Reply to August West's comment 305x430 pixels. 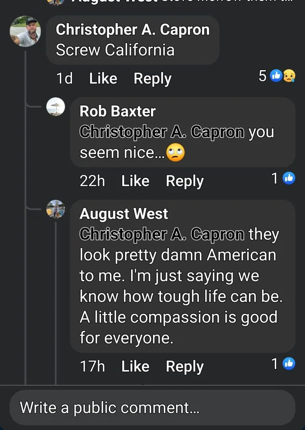tap(185, 366)
